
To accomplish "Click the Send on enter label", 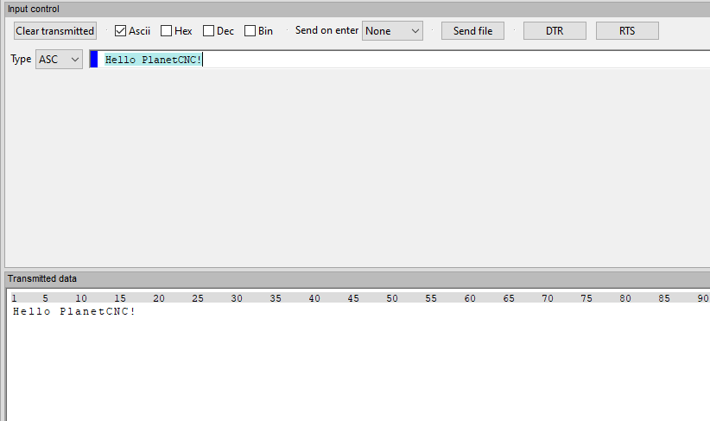I will [x=326, y=30].
